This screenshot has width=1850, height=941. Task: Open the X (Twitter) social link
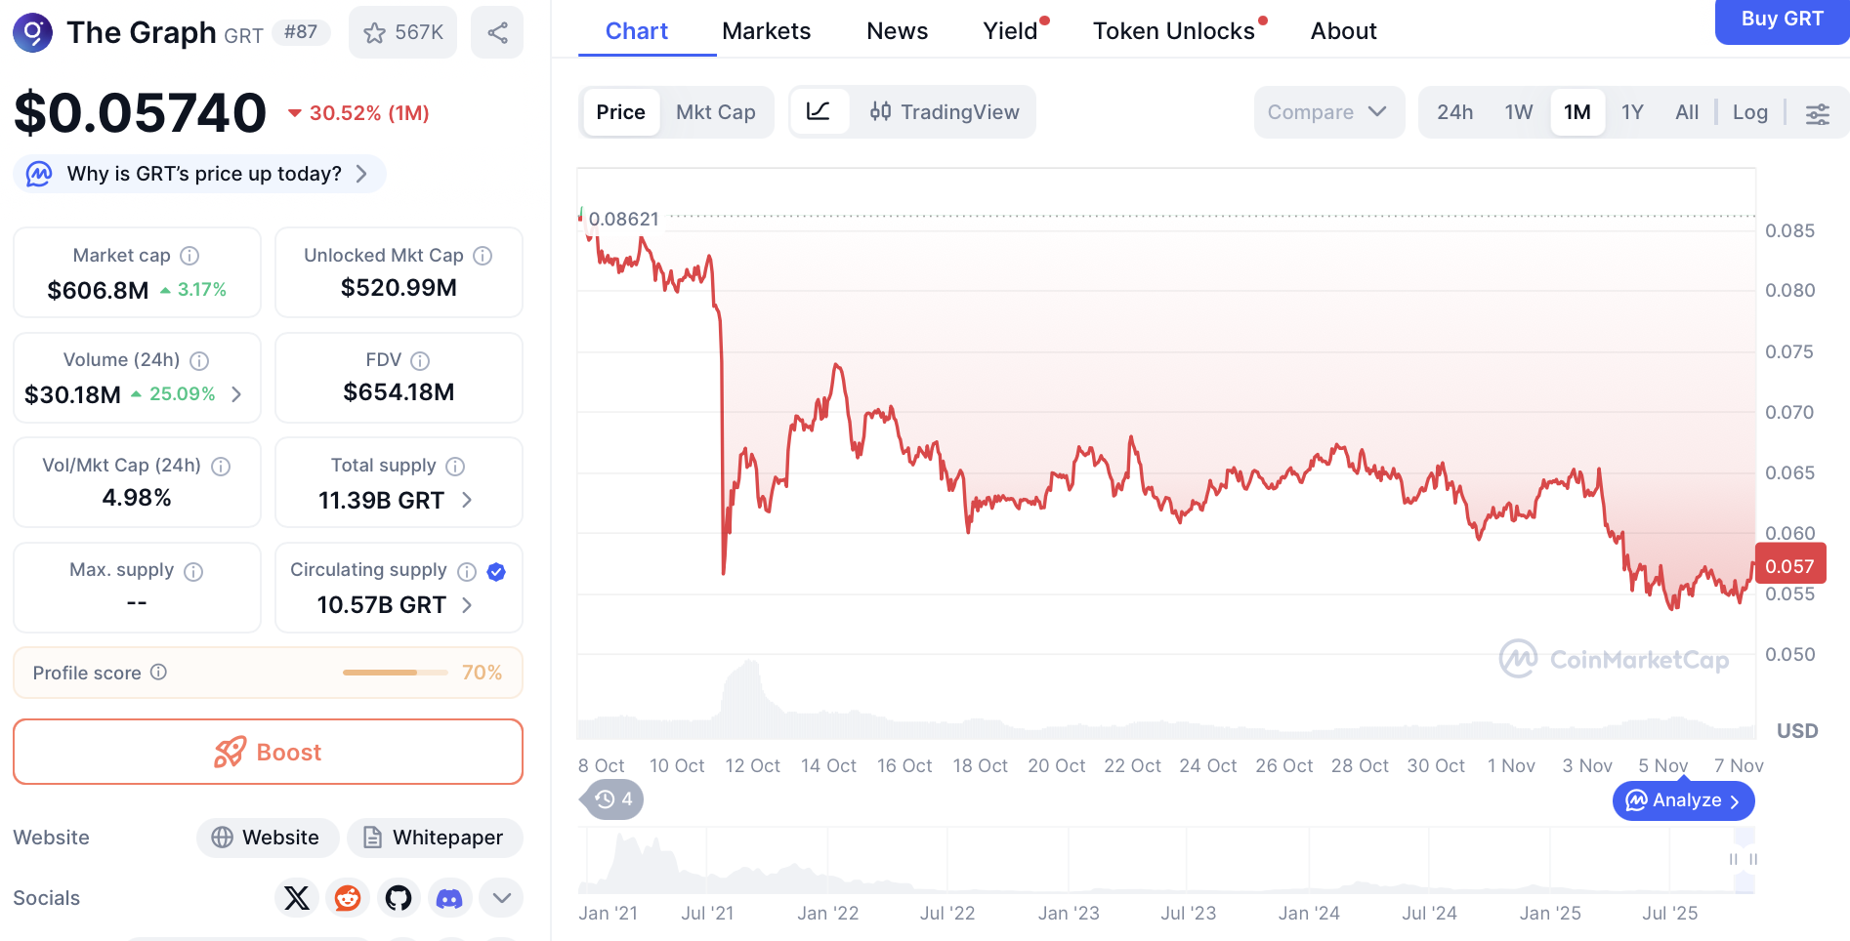(297, 898)
